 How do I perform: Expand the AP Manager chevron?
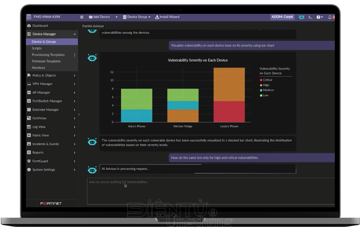point(74,93)
